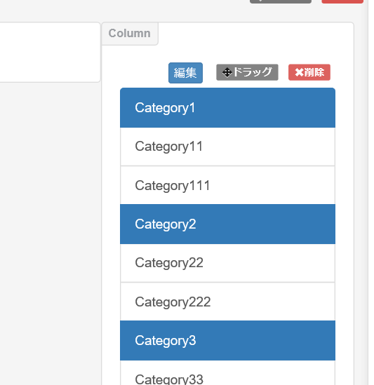The width and height of the screenshot is (374, 385).
Task: Select the Column tab label
Action: [x=130, y=34]
